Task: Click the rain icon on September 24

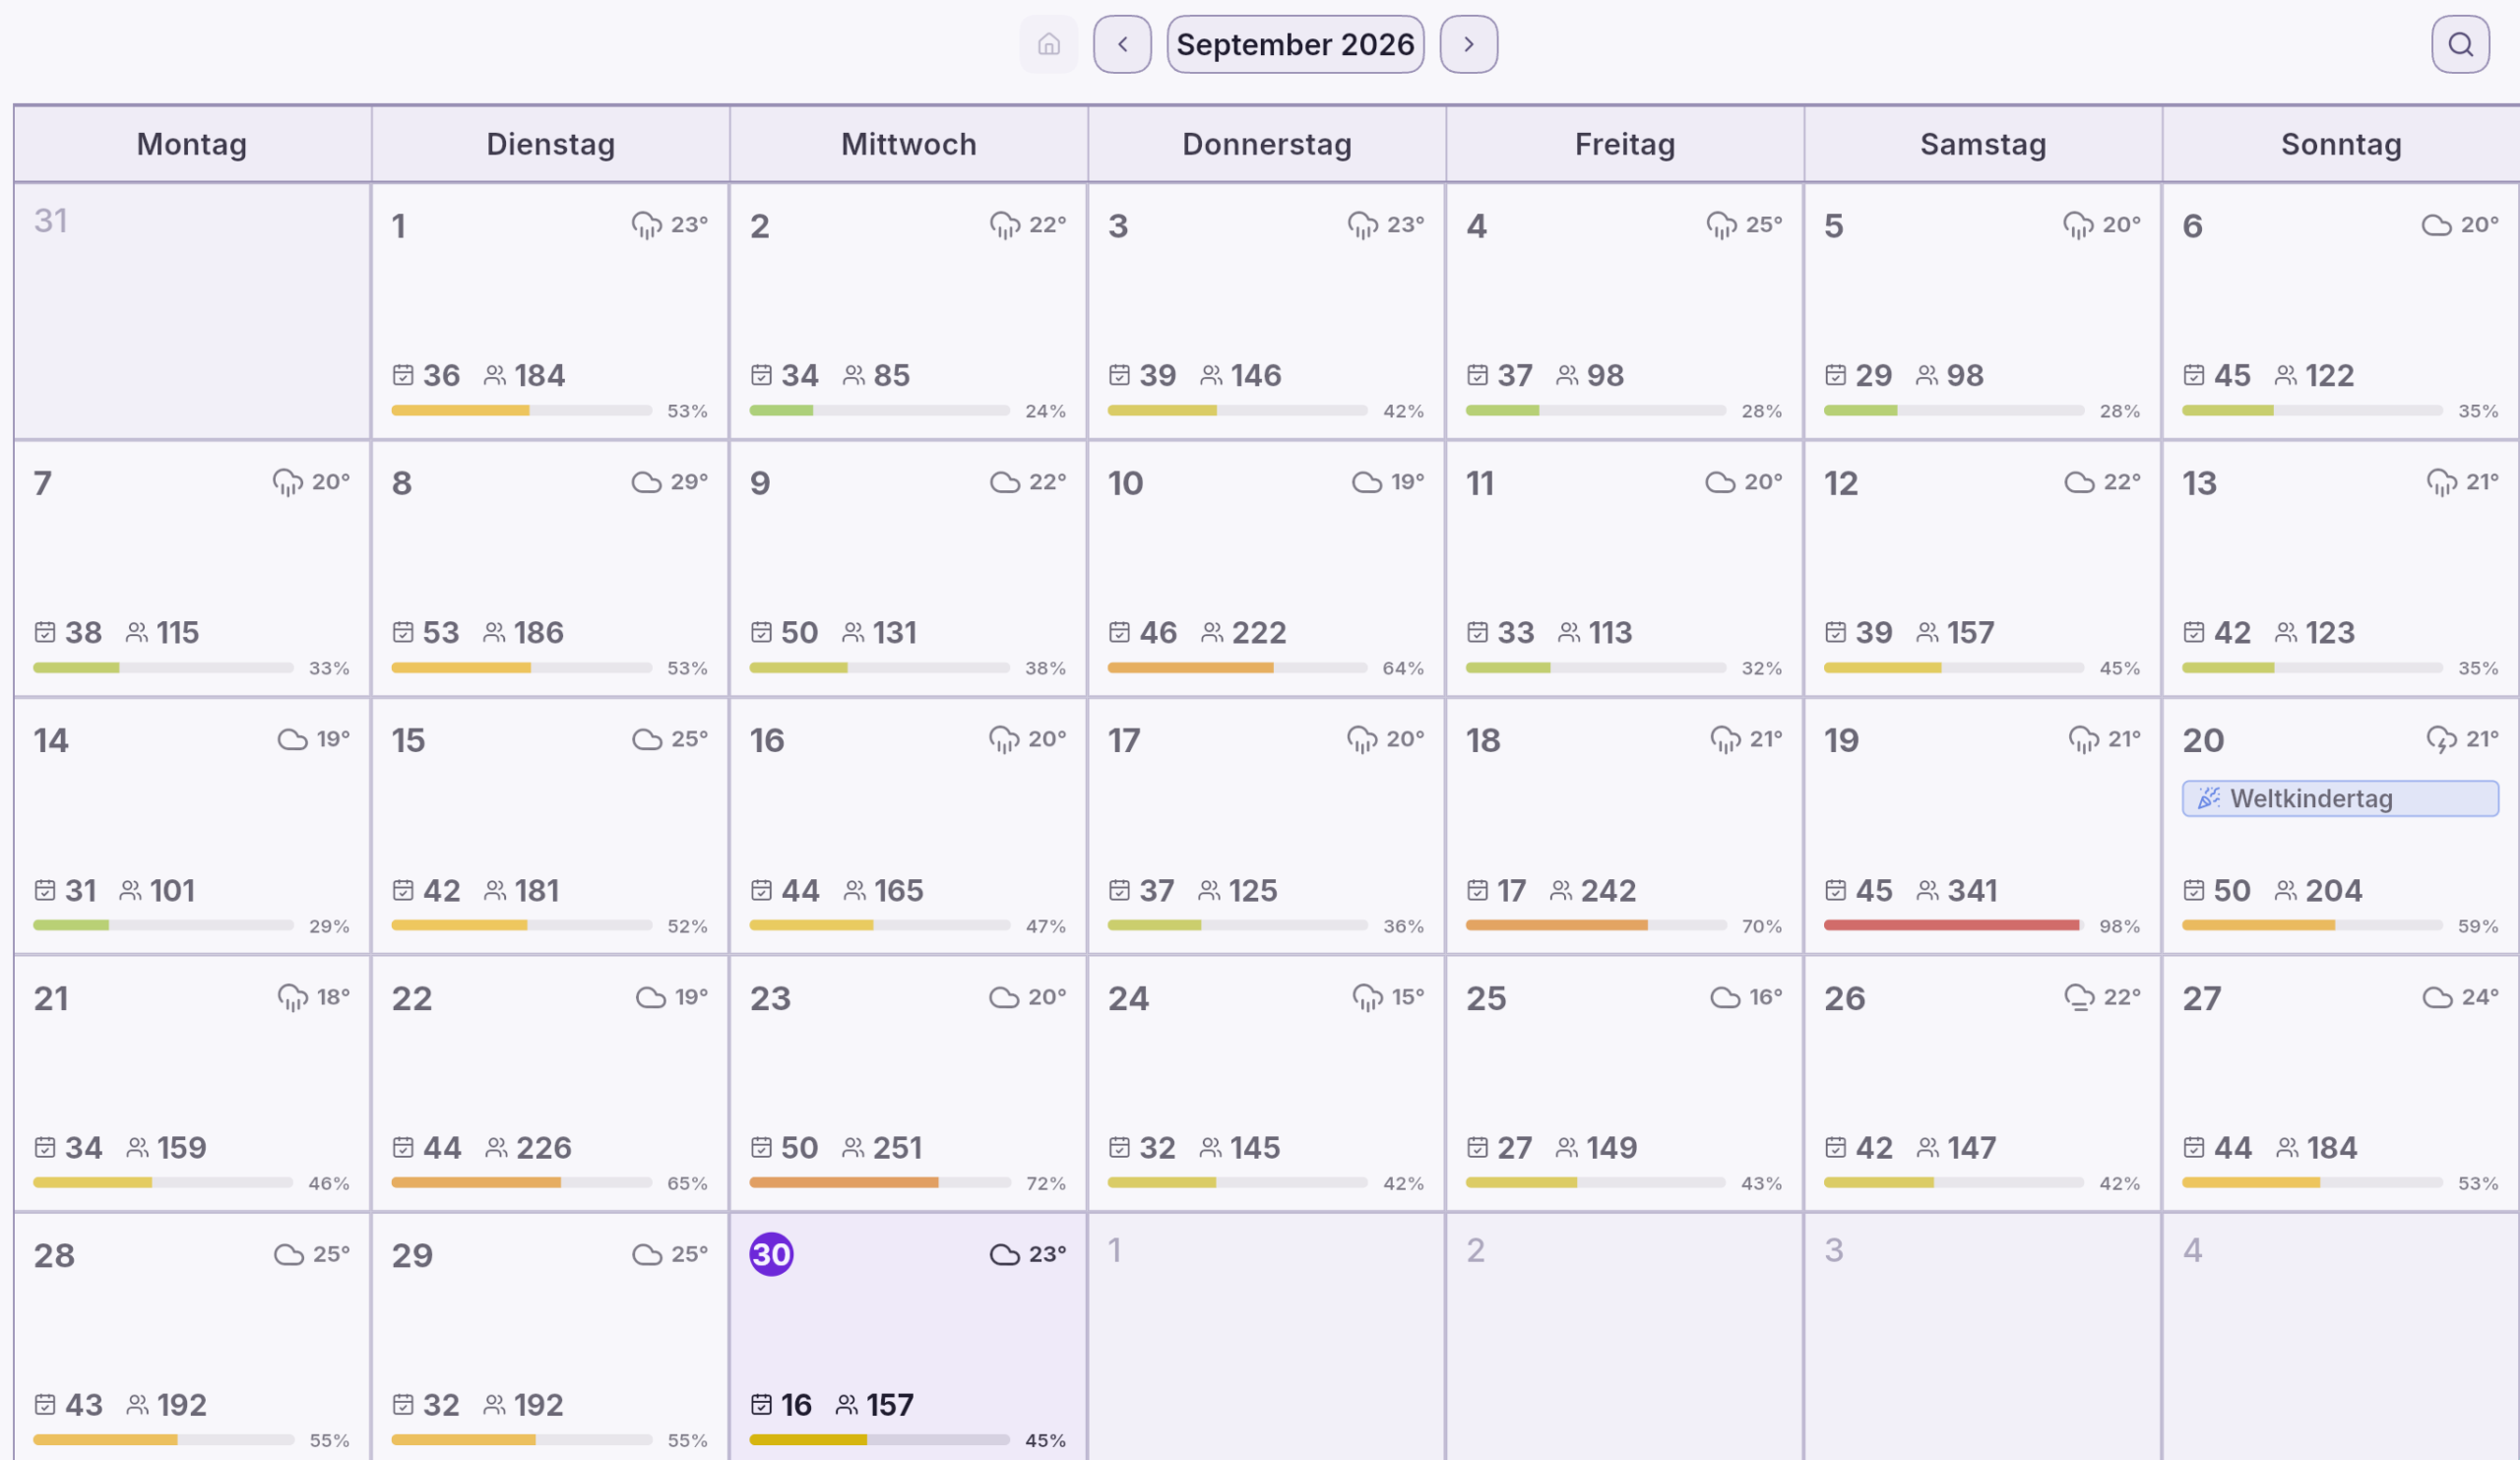Action: tap(1367, 997)
